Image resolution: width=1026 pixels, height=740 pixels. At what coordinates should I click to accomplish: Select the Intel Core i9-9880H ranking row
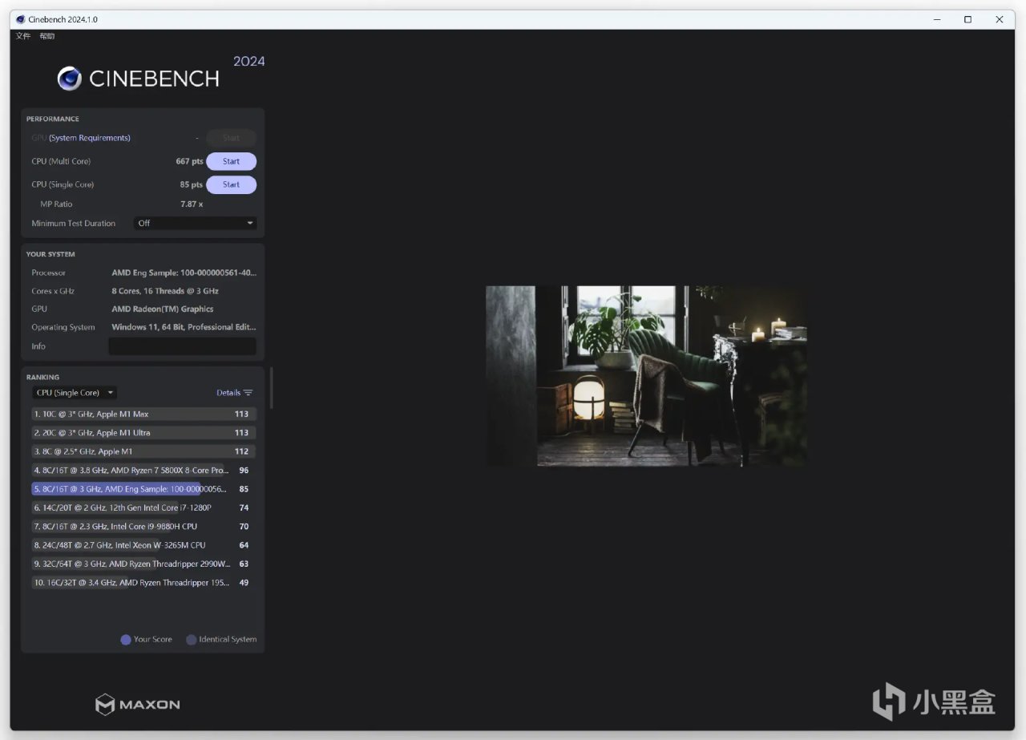[143, 527]
